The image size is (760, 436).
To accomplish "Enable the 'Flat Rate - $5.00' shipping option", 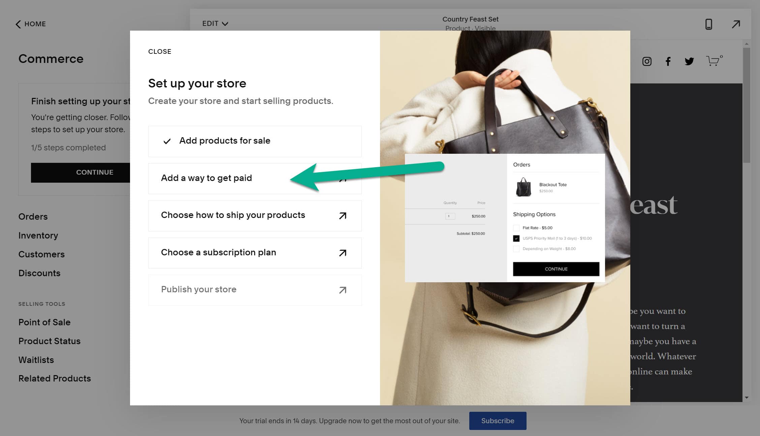I will [x=516, y=228].
